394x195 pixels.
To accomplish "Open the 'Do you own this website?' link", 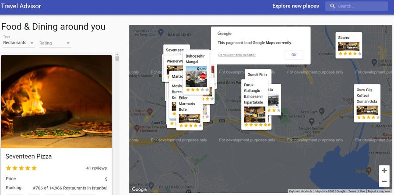I will coord(237,55).
